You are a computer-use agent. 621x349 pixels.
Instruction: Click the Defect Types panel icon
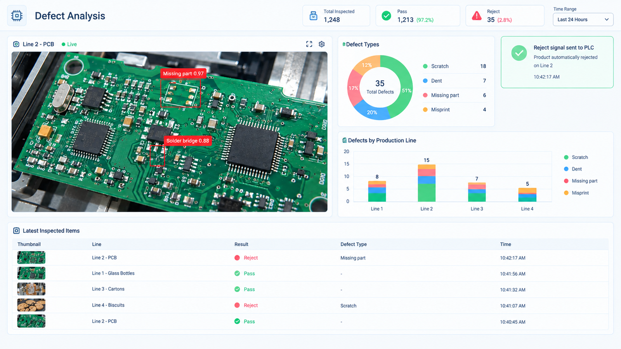[x=344, y=44]
